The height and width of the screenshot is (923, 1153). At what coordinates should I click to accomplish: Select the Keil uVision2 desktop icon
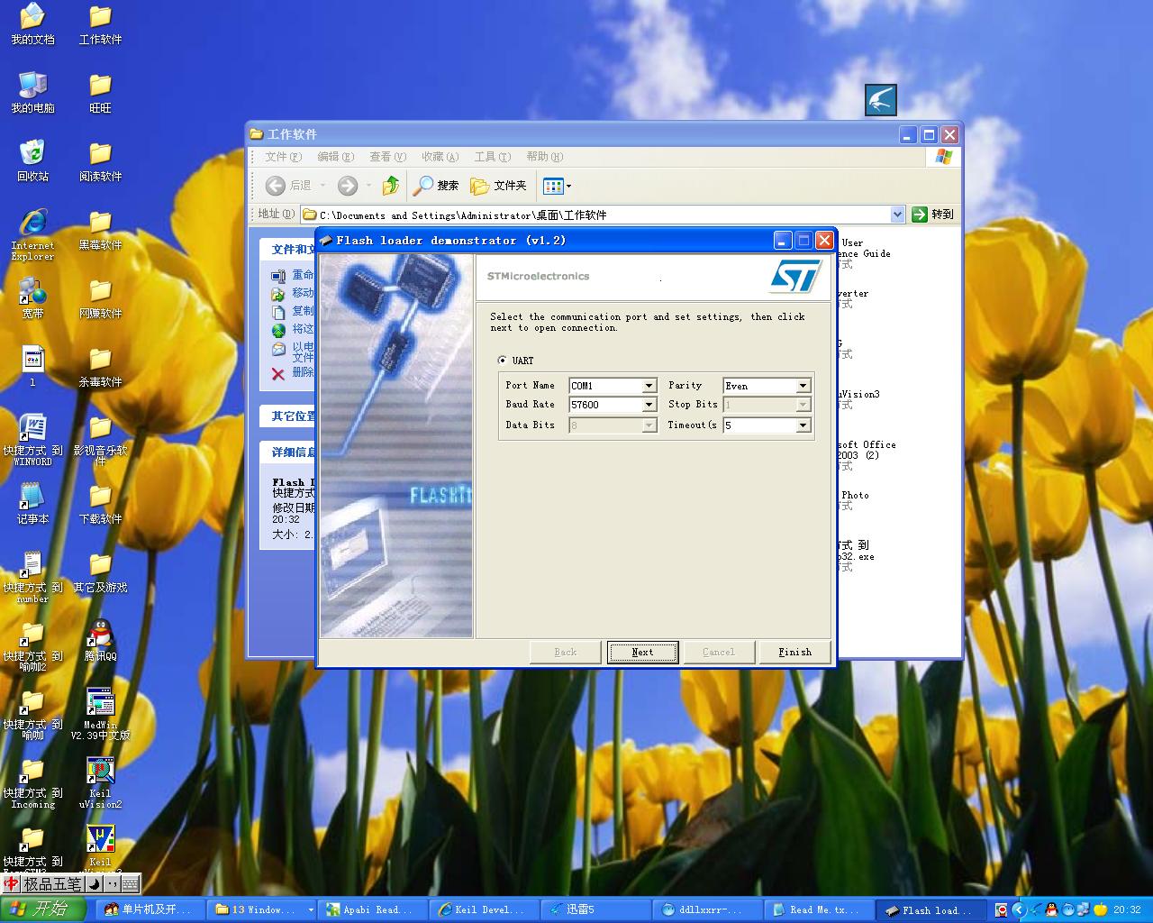pos(100,782)
